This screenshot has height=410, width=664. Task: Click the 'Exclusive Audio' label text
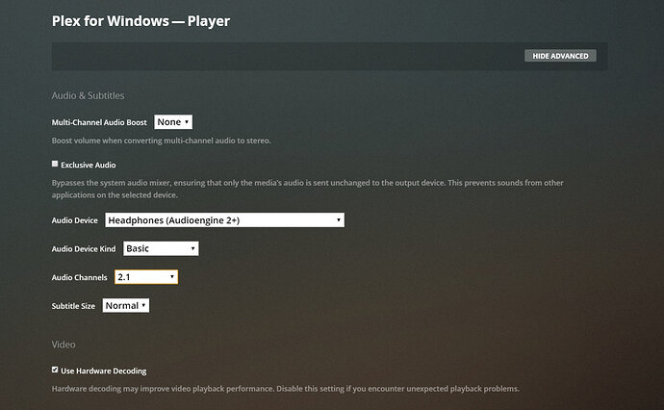click(89, 166)
